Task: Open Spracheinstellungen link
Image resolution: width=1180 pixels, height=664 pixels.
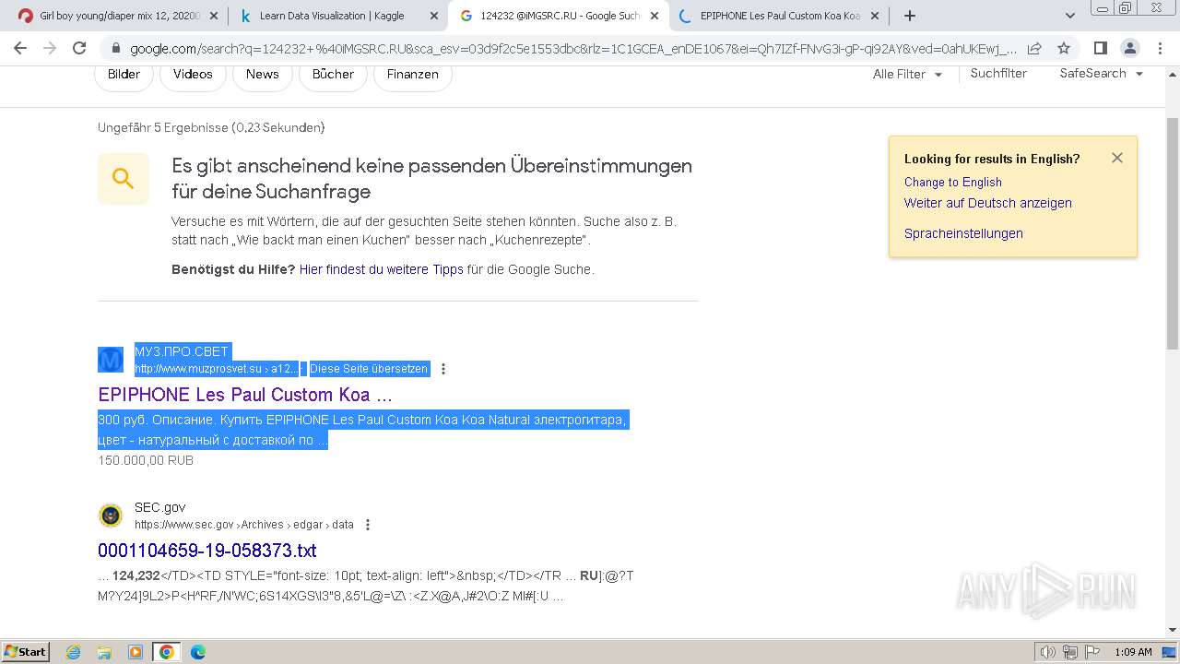Action: point(963,233)
